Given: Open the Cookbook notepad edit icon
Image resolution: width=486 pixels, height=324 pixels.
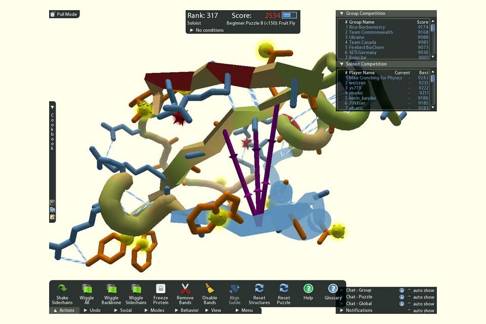Looking at the screenshot, I should (52, 217).
